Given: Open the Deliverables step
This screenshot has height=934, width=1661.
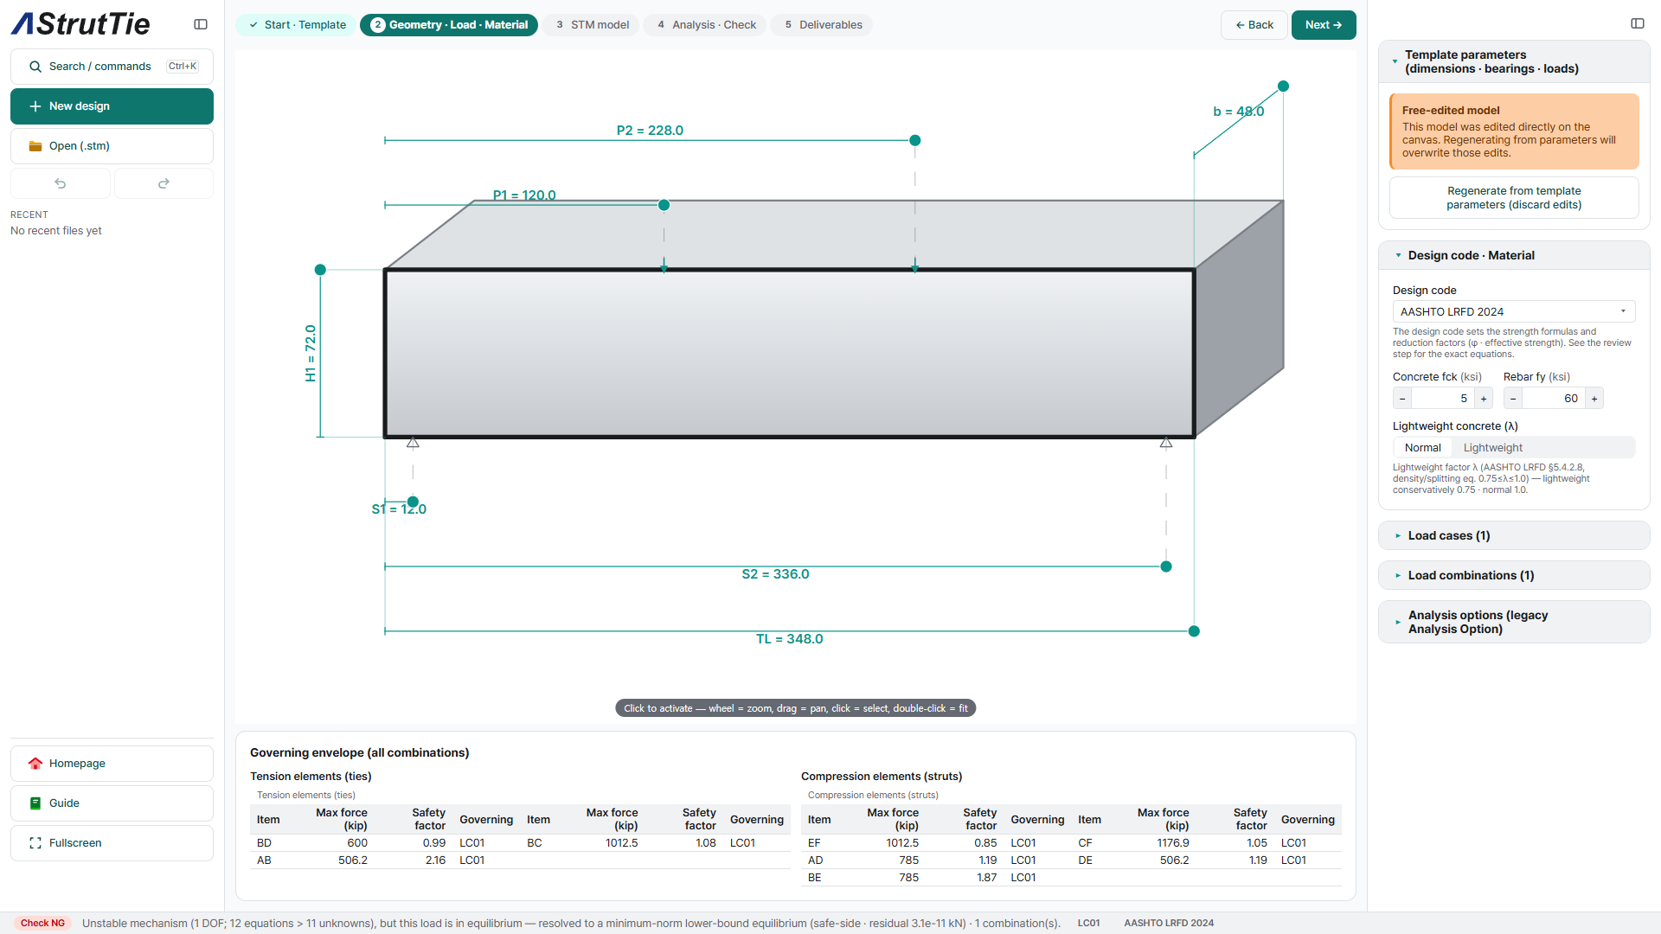Looking at the screenshot, I should click(823, 25).
